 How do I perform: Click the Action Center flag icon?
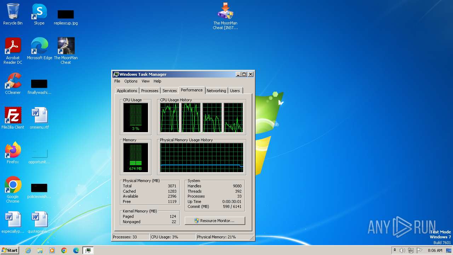tap(419, 250)
